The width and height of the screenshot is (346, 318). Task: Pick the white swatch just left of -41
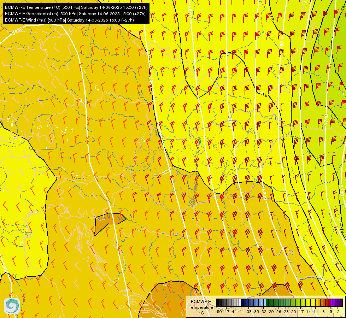pos(240,302)
